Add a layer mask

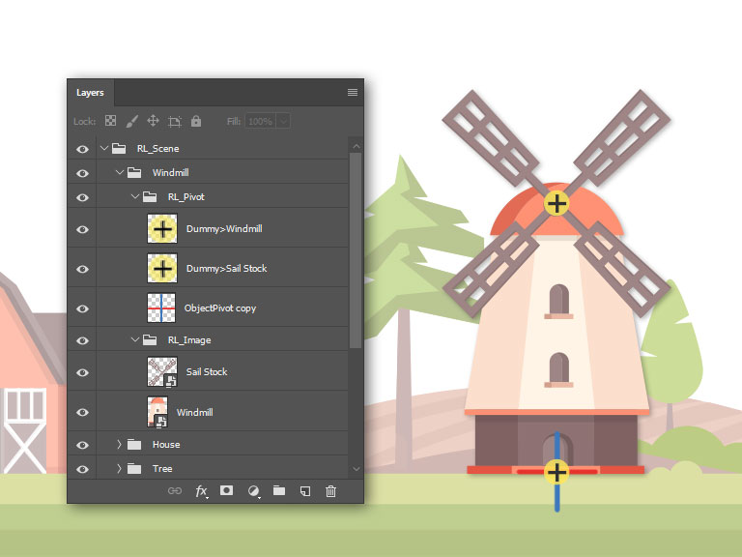pos(227,491)
